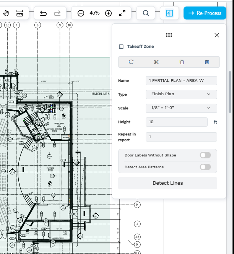Zoom out with the minus icon
The width and height of the screenshot is (234, 254).
pyautogui.click(x=81, y=13)
